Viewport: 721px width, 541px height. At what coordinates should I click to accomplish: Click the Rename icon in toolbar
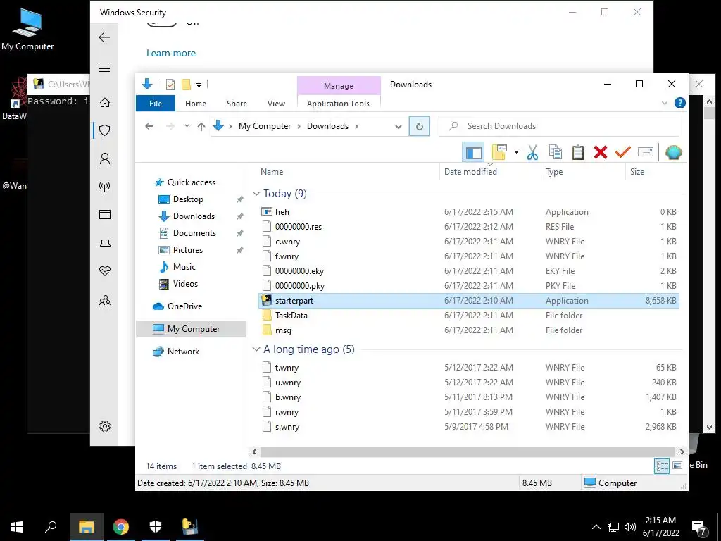tap(646, 152)
